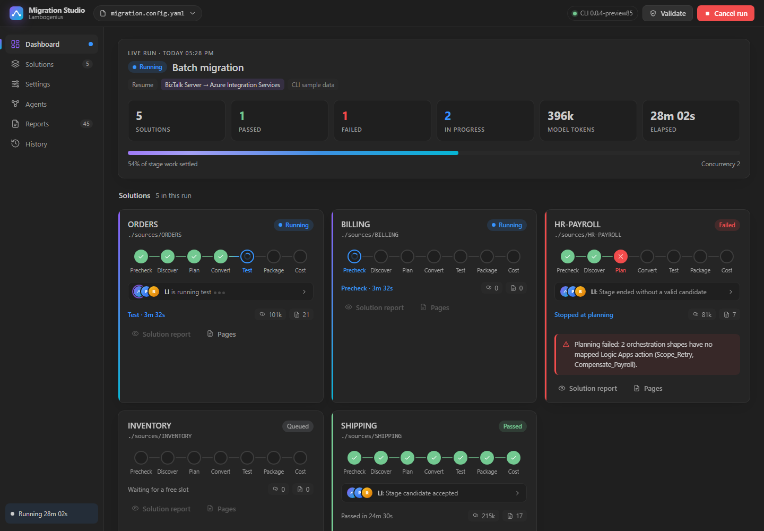Click the Reports document icon in sidebar
764x531 pixels.
15,124
